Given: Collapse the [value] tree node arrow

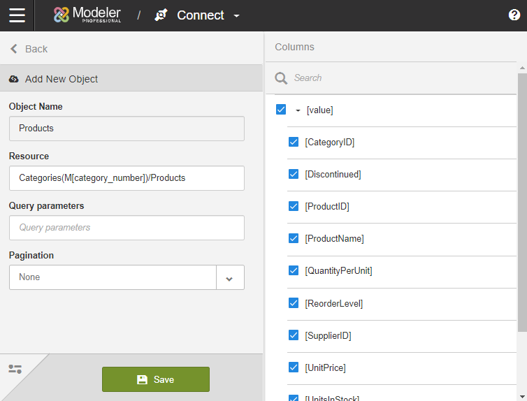Looking at the screenshot, I should pos(298,110).
